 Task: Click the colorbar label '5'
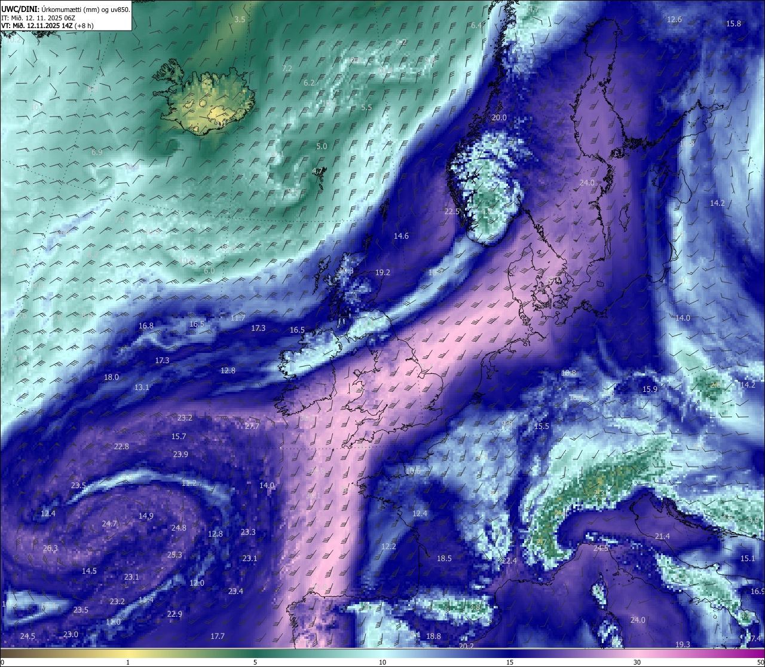pyautogui.click(x=255, y=662)
